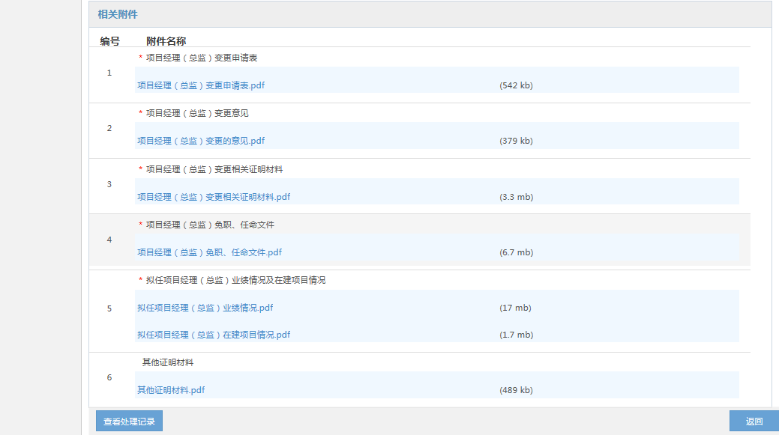Click the (542 kb) file size text
The image size is (779, 435).
coord(516,85)
